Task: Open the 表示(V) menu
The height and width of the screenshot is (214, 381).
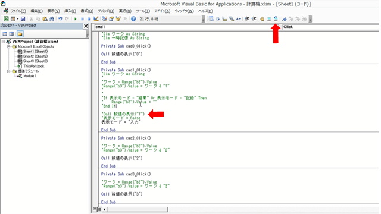Action: [x=54, y=11]
